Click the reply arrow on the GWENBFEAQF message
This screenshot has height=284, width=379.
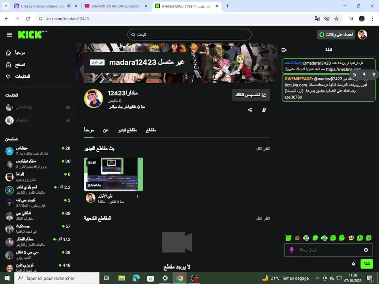click(355, 75)
